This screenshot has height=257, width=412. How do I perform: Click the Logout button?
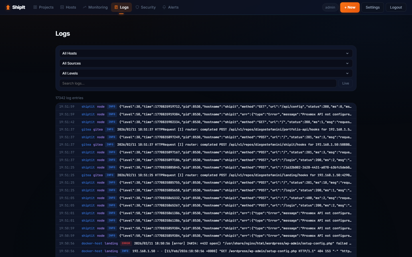tap(396, 7)
